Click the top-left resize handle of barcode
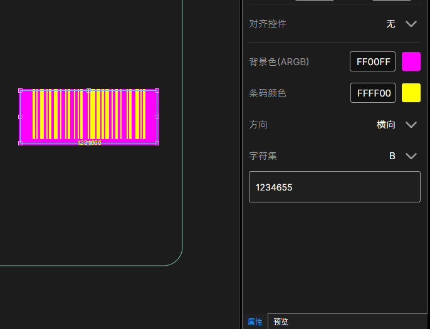The image size is (430, 329). 20,90
